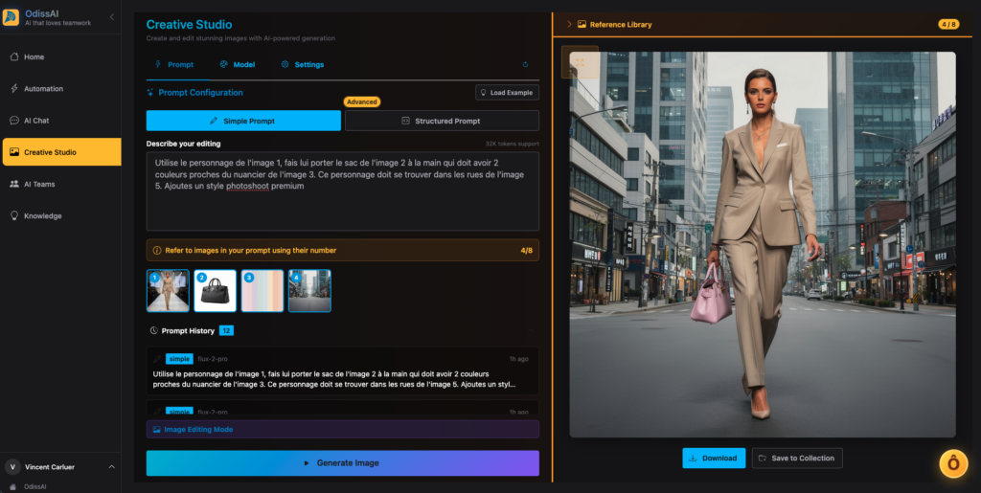Expand the Reference Library panel
981x493 pixels.
click(569, 24)
